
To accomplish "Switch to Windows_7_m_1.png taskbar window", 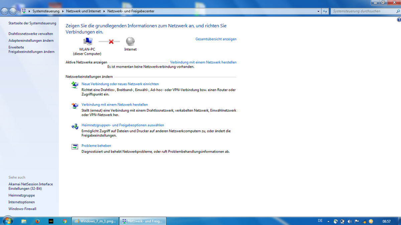I will point(96,221).
